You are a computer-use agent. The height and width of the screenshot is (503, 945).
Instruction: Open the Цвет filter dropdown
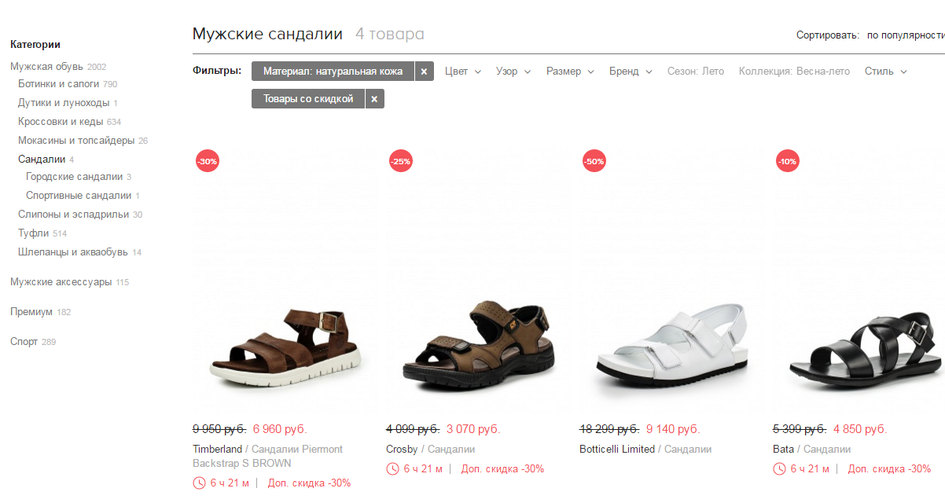point(462,72)
